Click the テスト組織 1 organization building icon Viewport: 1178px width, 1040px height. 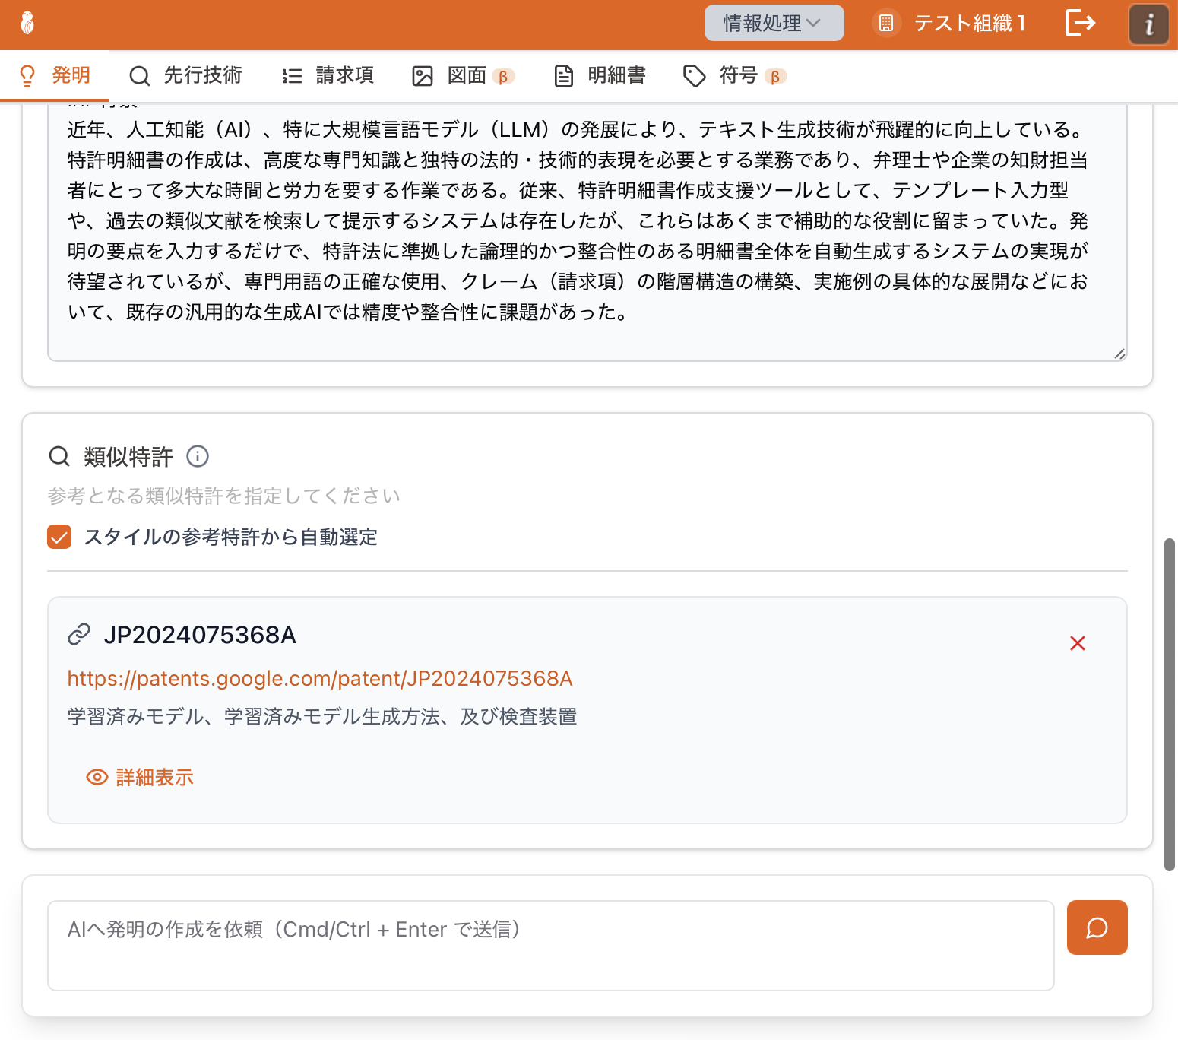click(886, 24)
